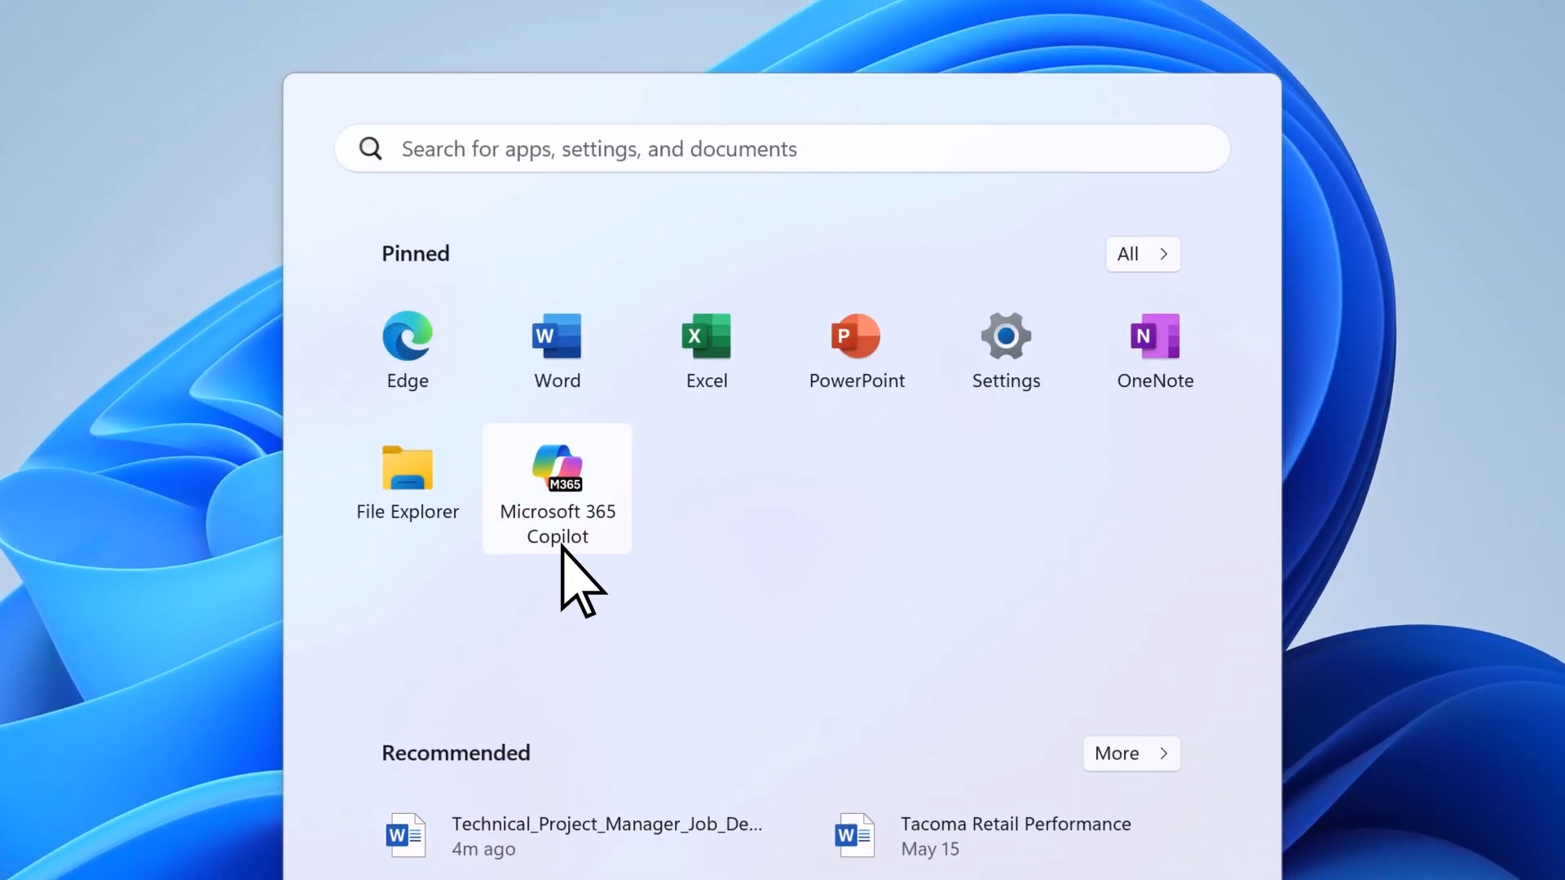
Task: Launch OneNote from pinned apps
Action: (1155, 351)
